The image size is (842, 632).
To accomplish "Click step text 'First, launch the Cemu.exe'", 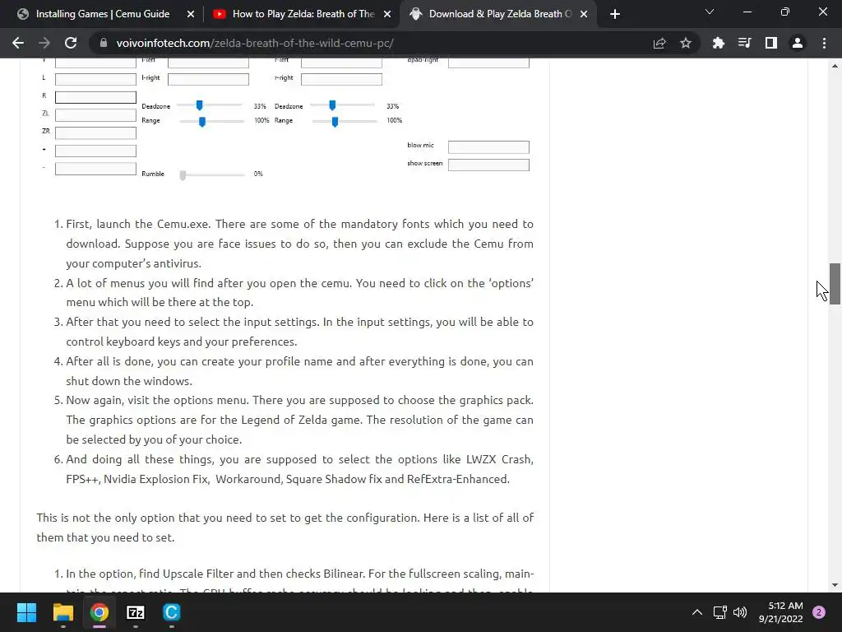I will click(x=138, y=224).
